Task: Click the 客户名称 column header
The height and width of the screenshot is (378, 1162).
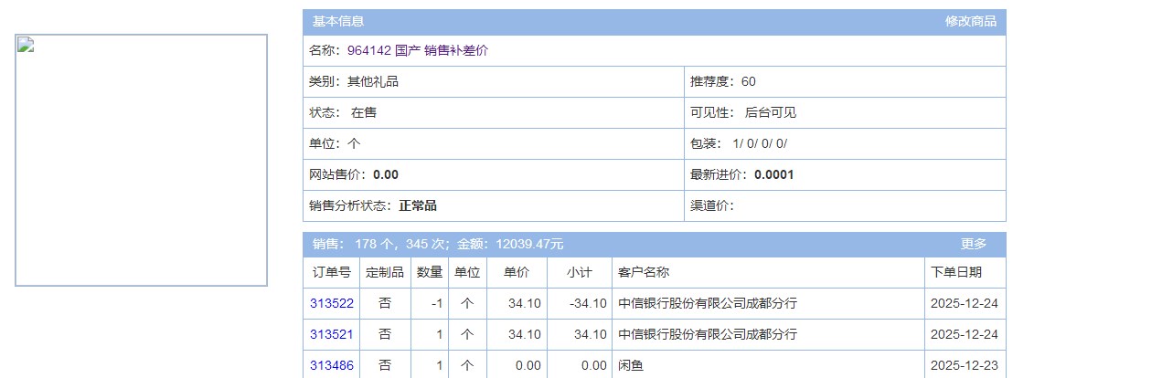Action: (644, 272)
